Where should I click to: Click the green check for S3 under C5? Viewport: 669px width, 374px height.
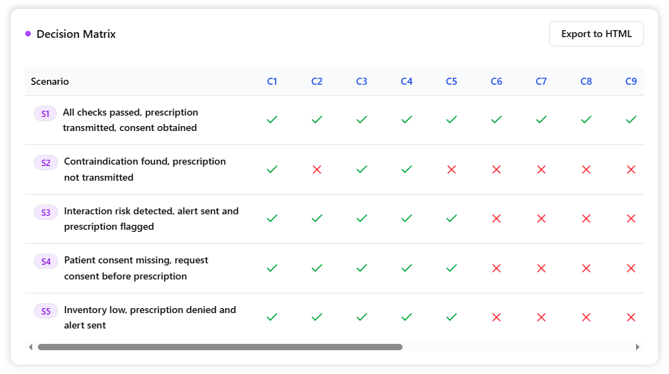click(452, 219)
